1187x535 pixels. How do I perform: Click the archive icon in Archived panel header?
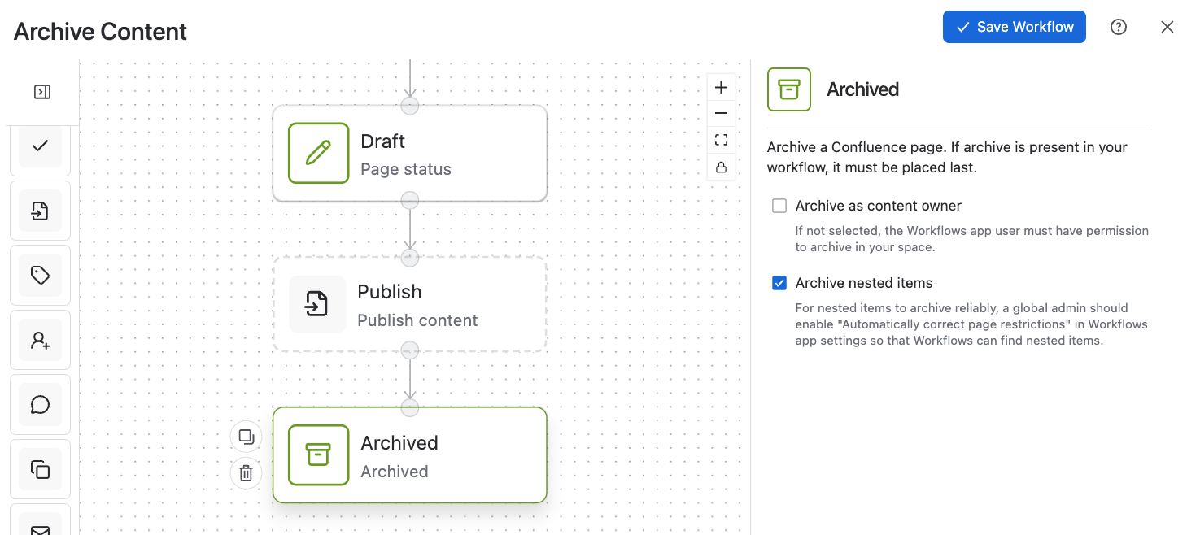click(x=789, y=89)
